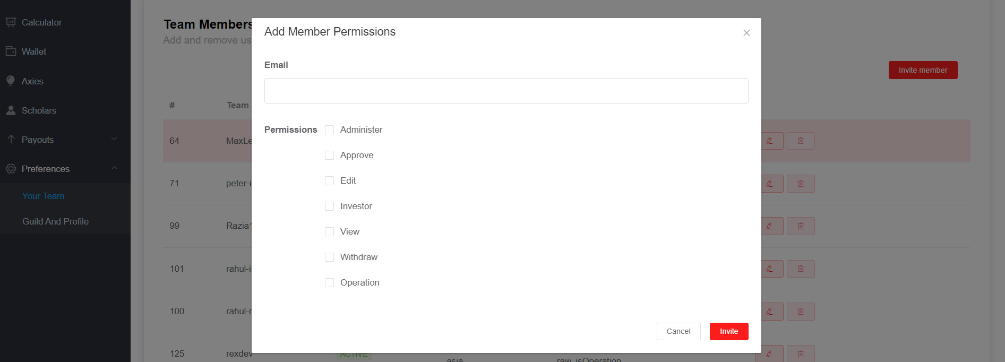Click the Cancel button

(678, 331)
